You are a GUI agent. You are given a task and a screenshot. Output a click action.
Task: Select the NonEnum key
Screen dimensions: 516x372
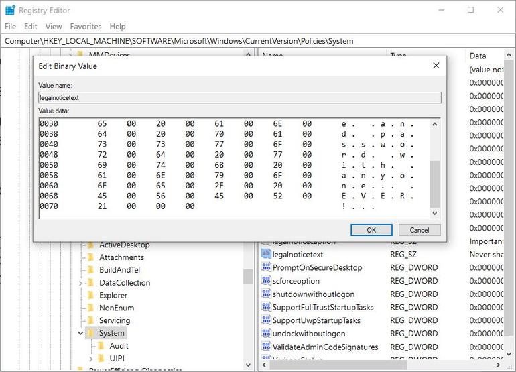pyautogui.click(x=117, y=308)
